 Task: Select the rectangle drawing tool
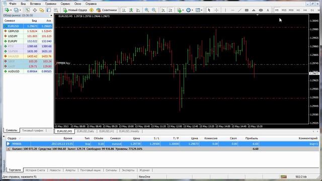point(247,10)
